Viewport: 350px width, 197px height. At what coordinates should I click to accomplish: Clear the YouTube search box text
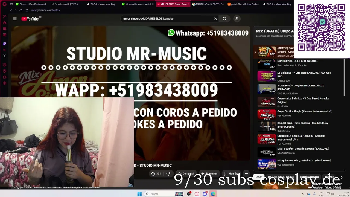(x=216, y=19)
